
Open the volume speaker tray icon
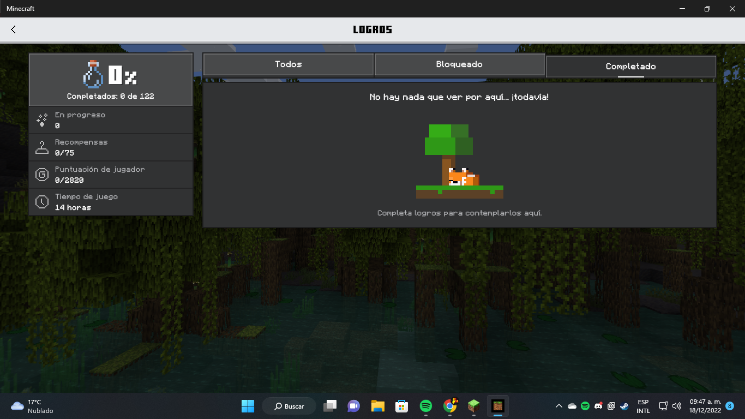pyautogui.click(x=677, y=406)
